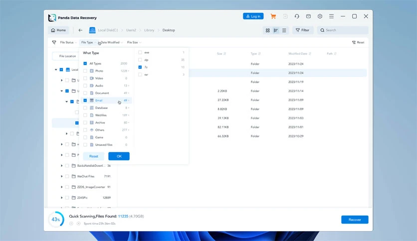Click Reset in the What Type panel
Screen dimensions: 417x241
94,156
